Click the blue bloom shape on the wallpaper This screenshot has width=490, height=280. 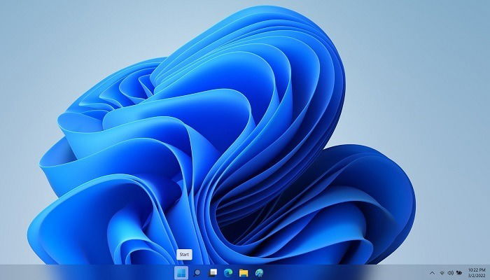[218, 141]
